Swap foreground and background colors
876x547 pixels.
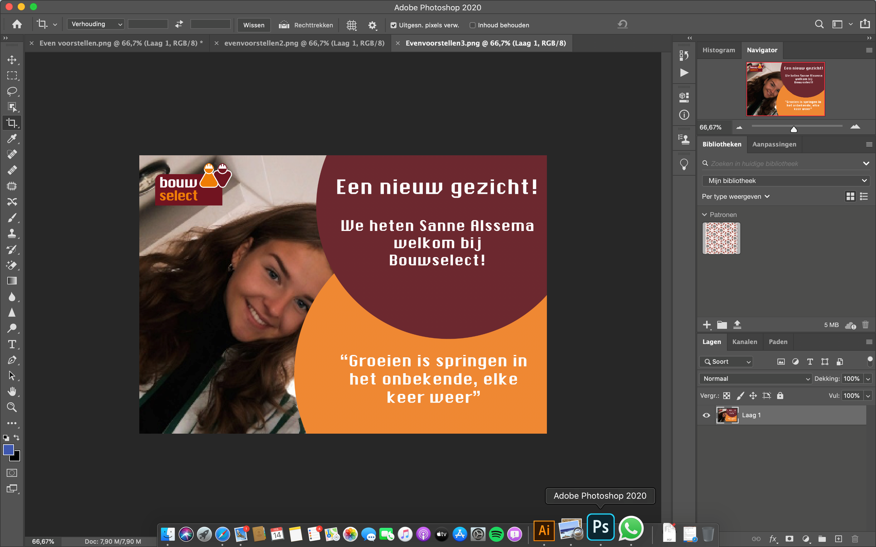click(16, 437)
